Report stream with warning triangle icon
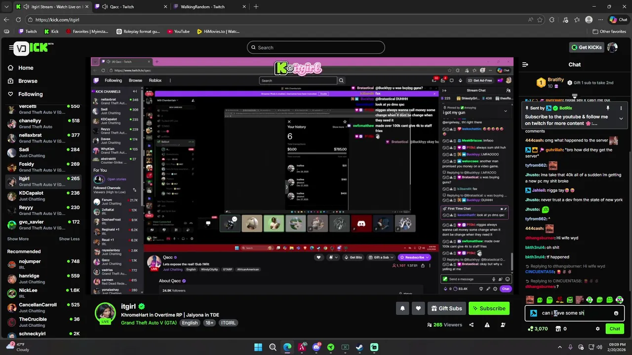 (487, 325)
